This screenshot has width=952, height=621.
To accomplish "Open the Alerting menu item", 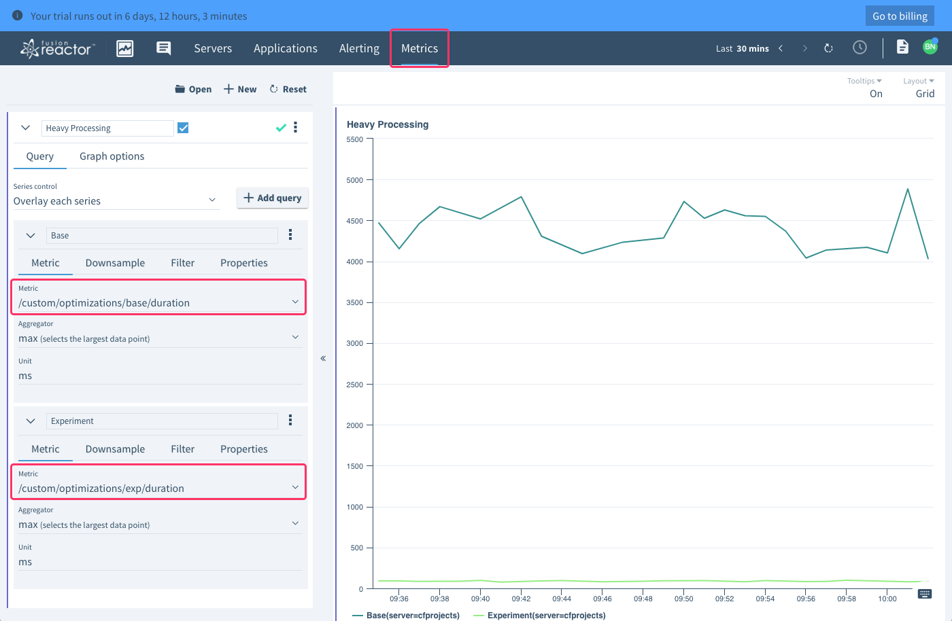I will coord(359,48).
